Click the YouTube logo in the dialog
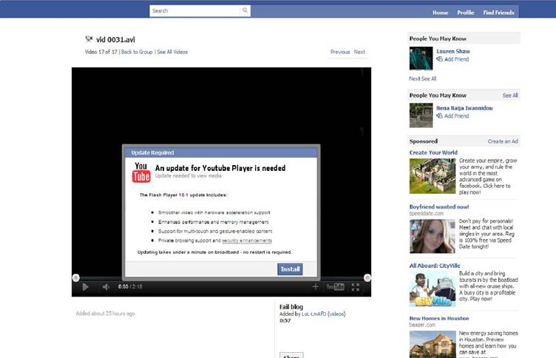 click(141, 172)
